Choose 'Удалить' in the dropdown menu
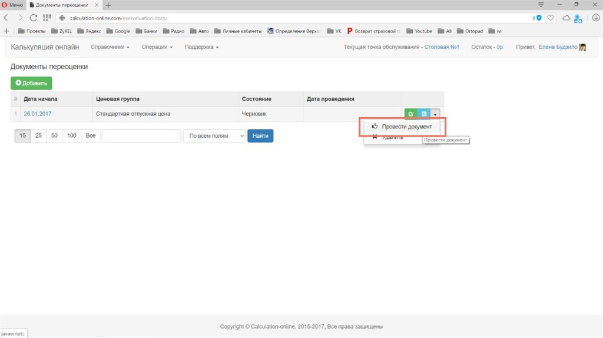 click(392, 138)
